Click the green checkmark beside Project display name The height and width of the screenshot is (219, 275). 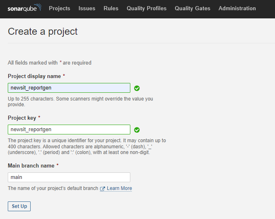(137, 88)
